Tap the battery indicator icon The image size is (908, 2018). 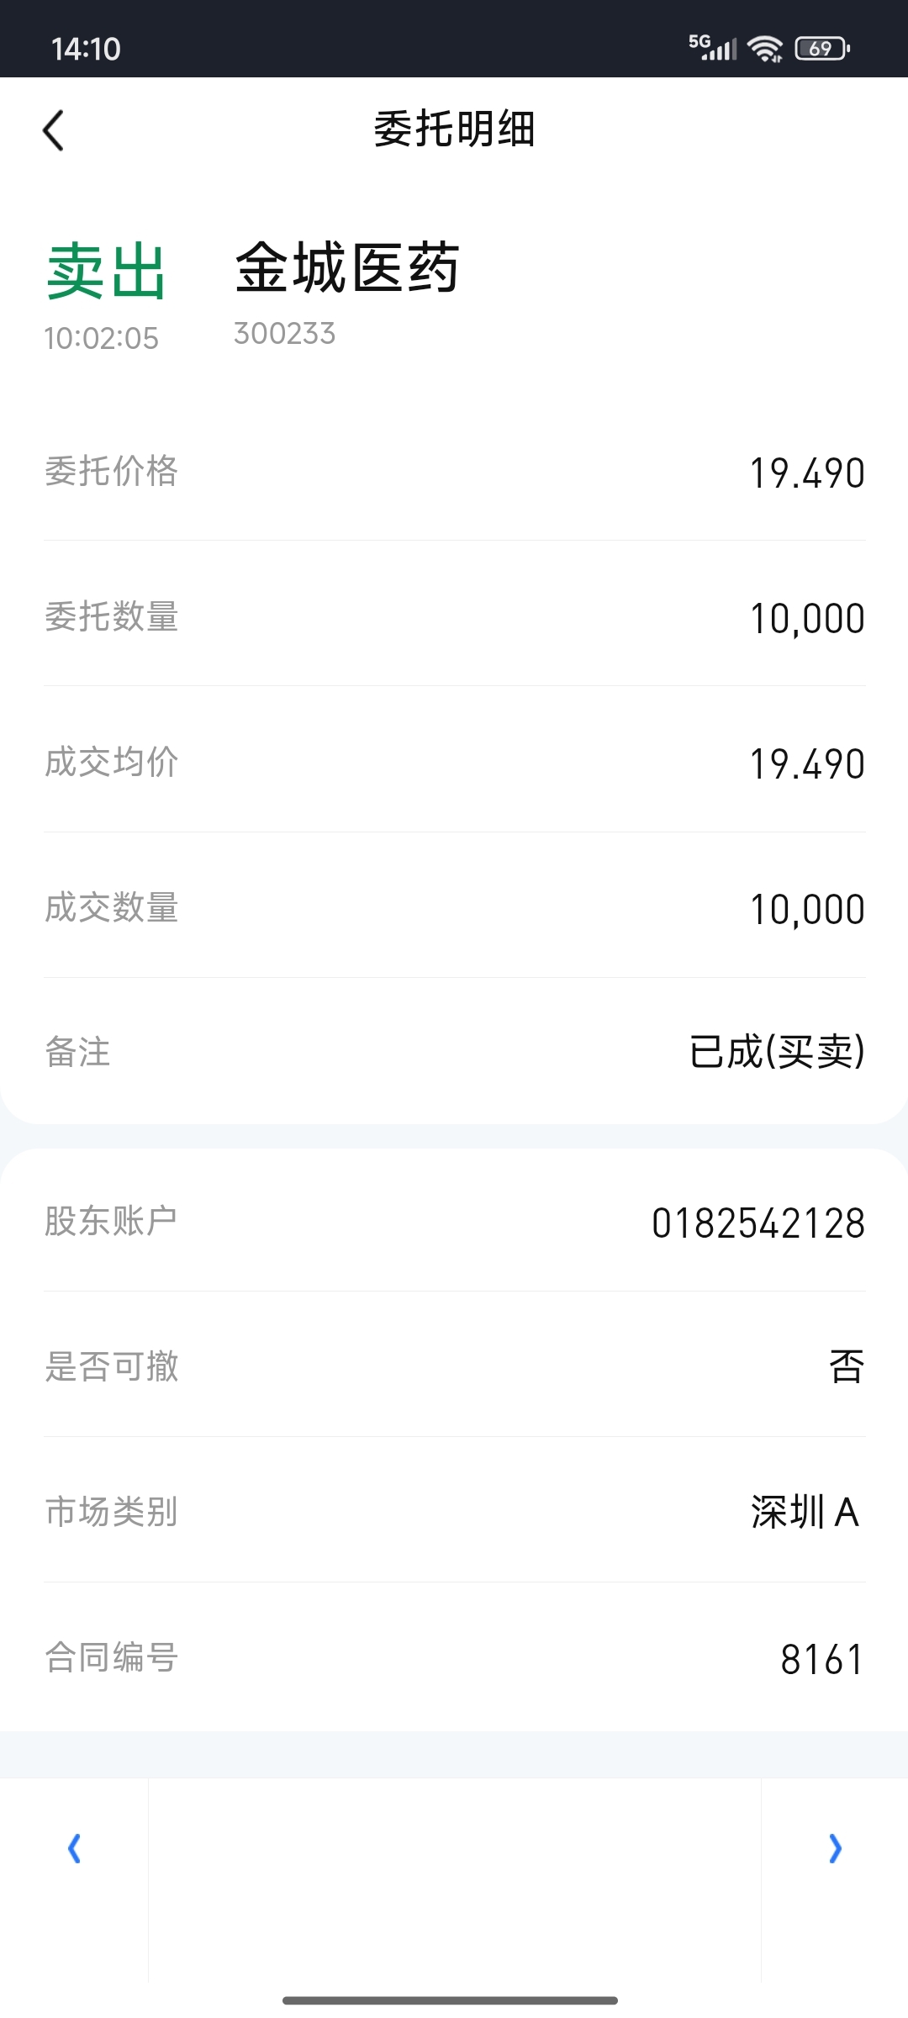(x=822, y=49)
